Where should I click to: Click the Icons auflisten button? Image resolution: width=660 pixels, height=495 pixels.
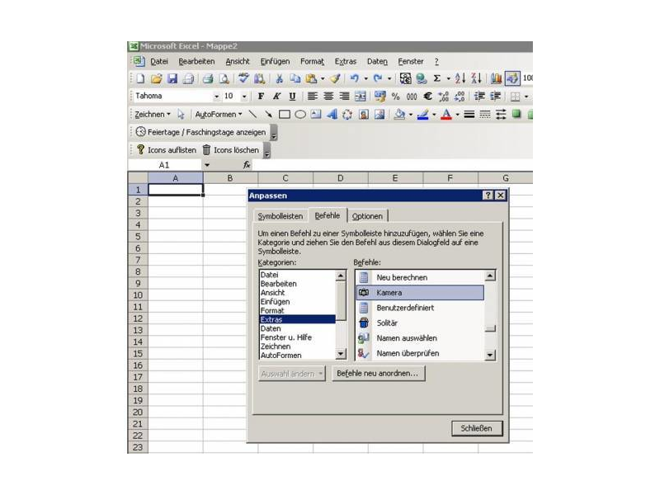167,150
